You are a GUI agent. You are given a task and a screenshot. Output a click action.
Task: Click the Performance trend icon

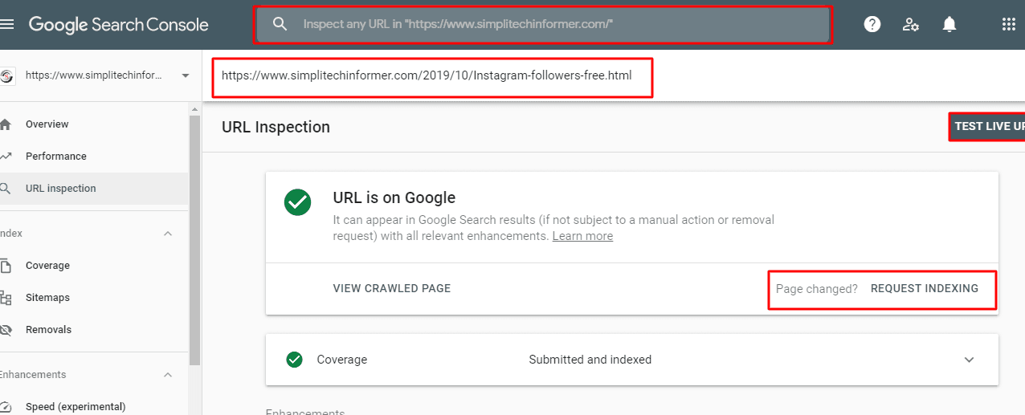click(6, 157)
